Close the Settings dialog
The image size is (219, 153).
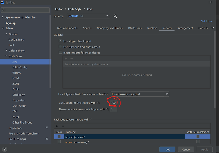pos(211,2)
